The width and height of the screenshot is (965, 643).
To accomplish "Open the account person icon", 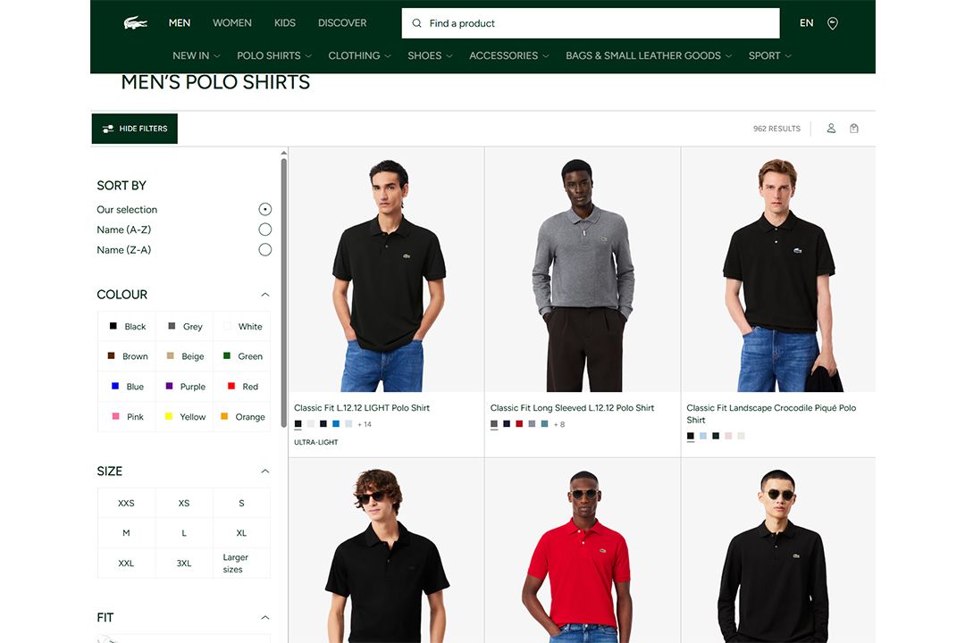I will tap(831, 128).
